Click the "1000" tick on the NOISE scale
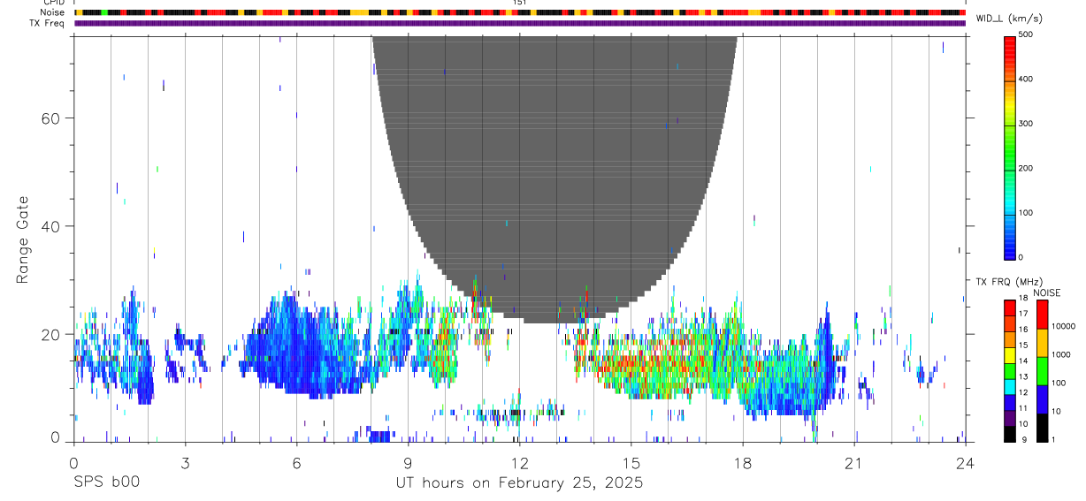1086x501 pixels. click(1063, 354)
